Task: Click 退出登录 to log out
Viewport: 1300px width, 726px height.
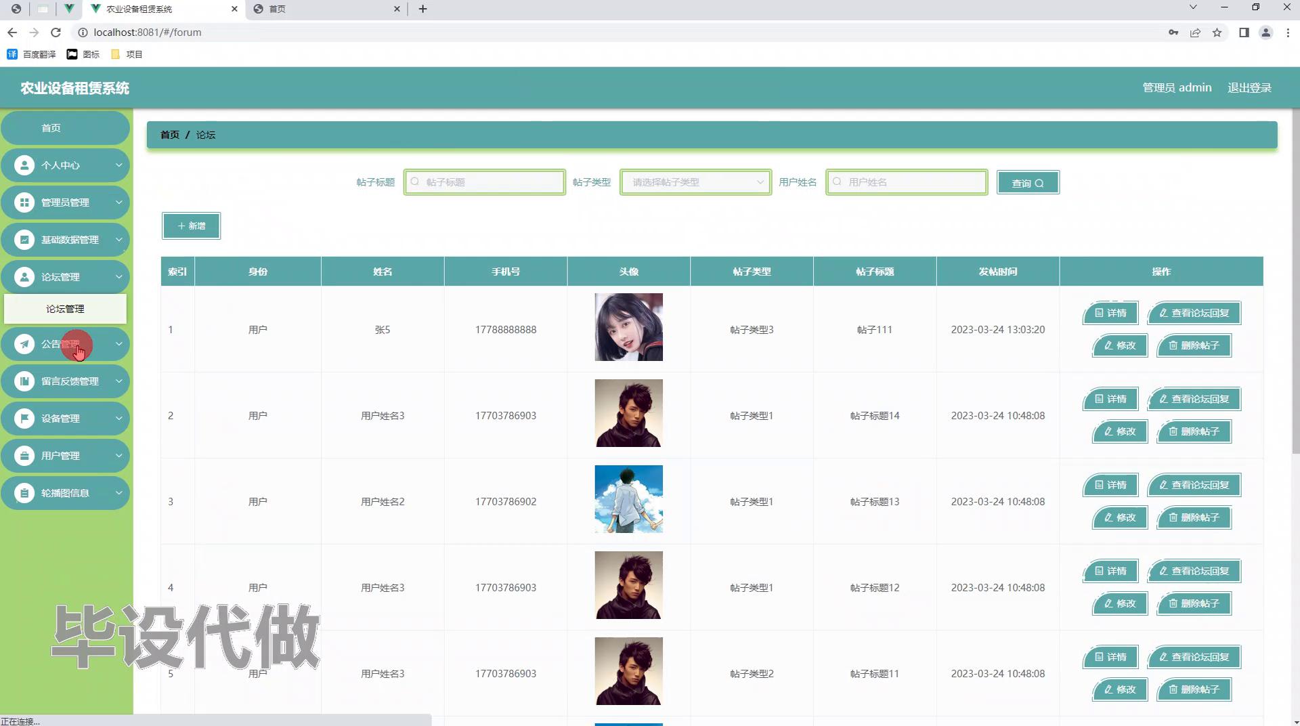Action: pyautogui.click(x=1249, y=88)
